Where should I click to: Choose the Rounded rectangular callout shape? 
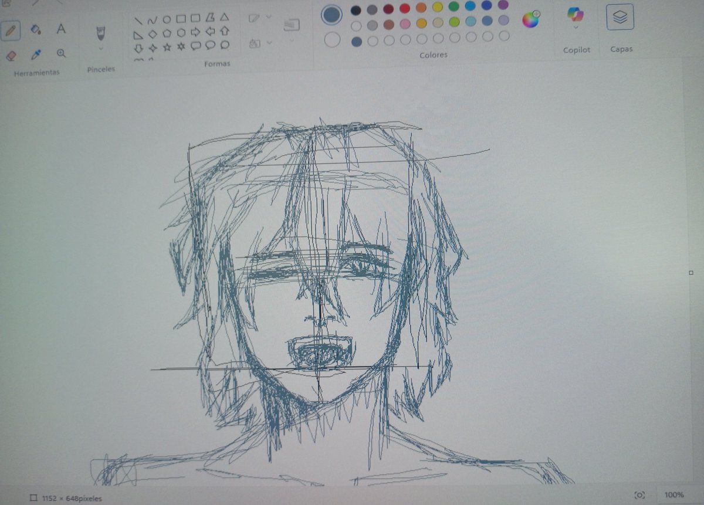pos(196,46)
